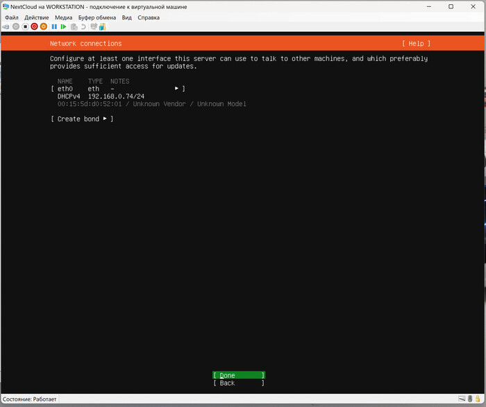Click the NAME column header

pos(65,81)
